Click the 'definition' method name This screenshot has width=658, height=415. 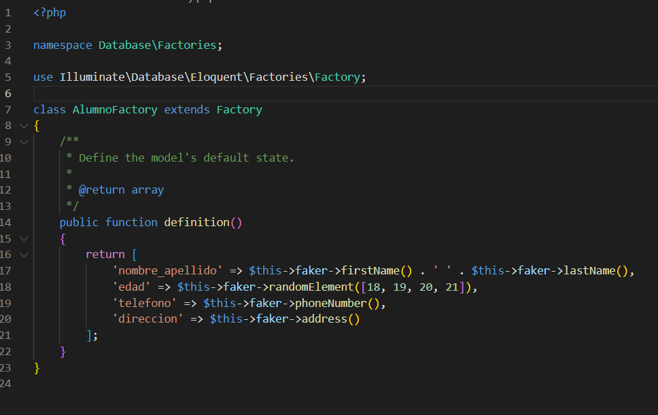click(197, 222)
